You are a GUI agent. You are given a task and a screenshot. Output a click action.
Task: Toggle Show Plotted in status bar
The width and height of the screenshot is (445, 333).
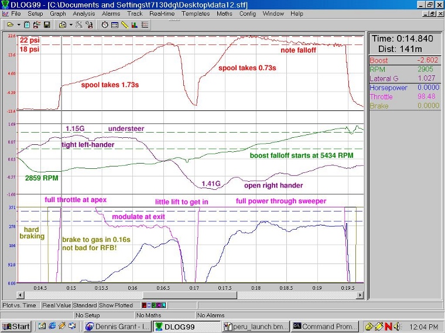(115, 305)
